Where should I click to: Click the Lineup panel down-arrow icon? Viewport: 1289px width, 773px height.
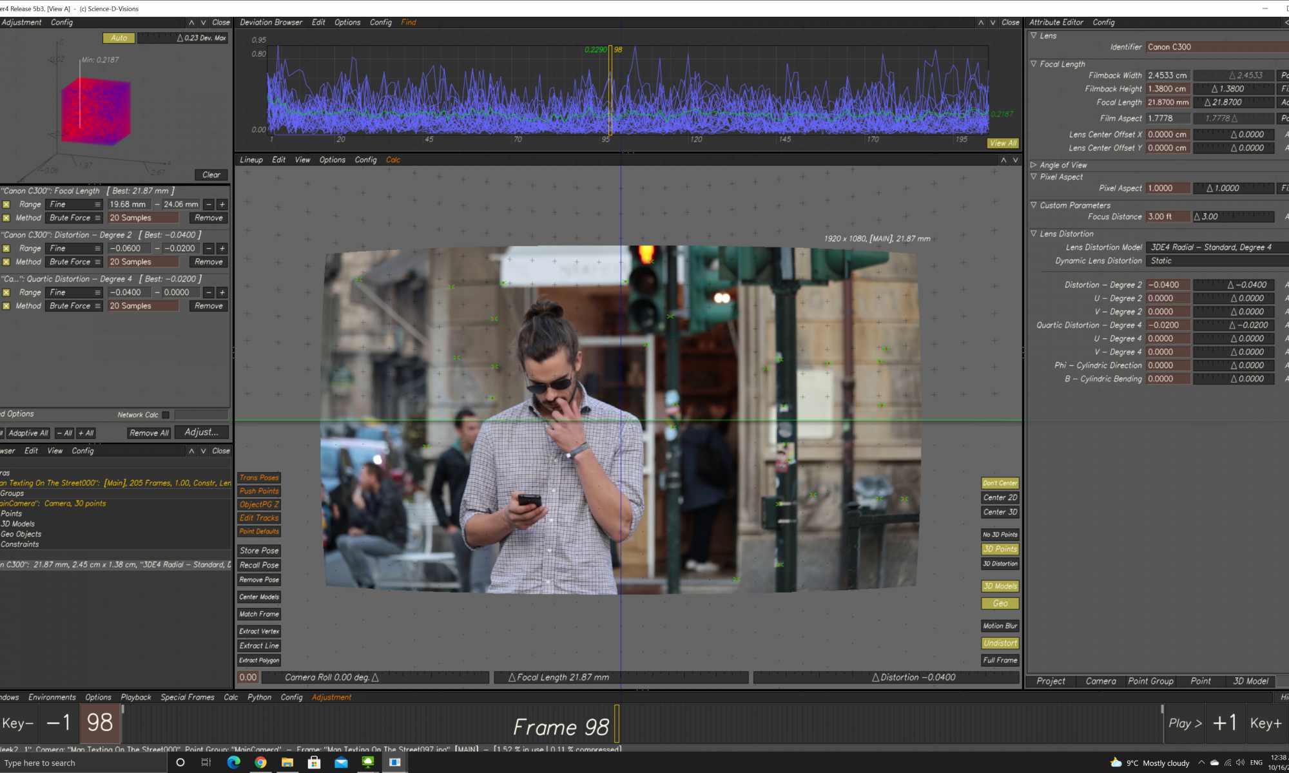click(x=1016, y=160)
